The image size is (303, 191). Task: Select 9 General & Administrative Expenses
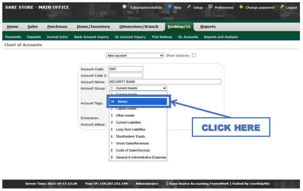point(138,157)
